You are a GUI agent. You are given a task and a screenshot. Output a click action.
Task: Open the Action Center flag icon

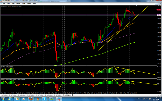(144, 99)
